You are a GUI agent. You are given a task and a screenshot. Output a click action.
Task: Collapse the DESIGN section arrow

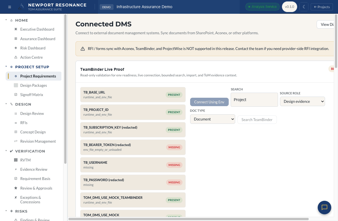click(x=6, y=104)
